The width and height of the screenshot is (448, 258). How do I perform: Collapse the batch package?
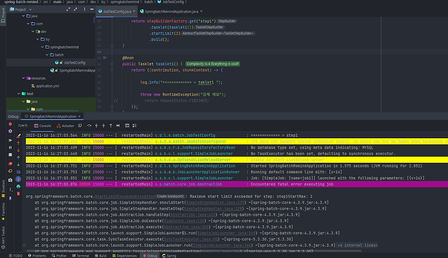point(47,55)
